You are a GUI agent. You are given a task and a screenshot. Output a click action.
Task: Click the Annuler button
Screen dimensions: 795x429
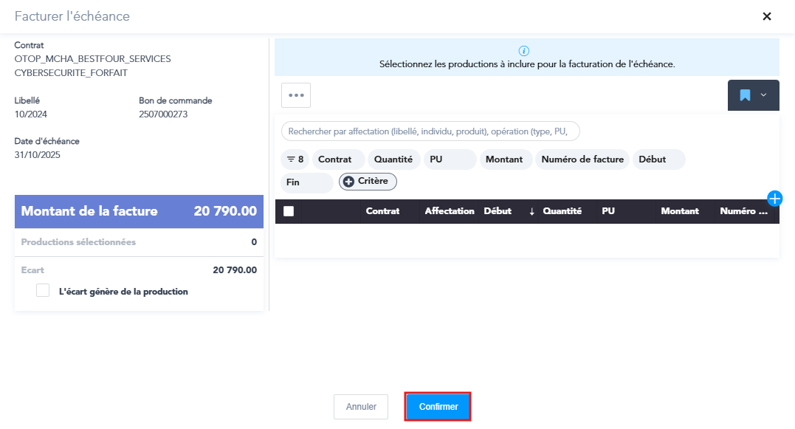[361, 407]
